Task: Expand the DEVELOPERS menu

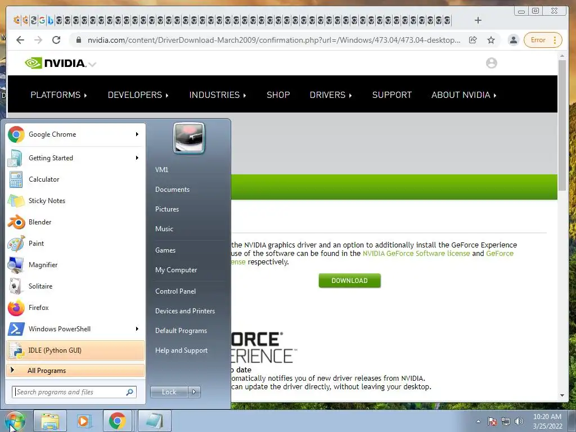Action: coord(138,95)
